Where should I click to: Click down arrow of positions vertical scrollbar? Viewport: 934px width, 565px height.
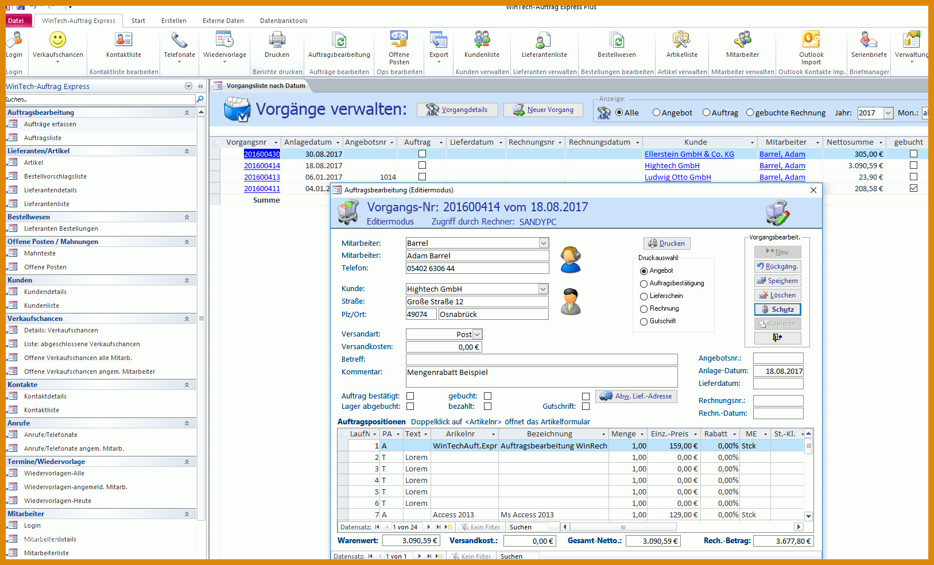(808, 516)
